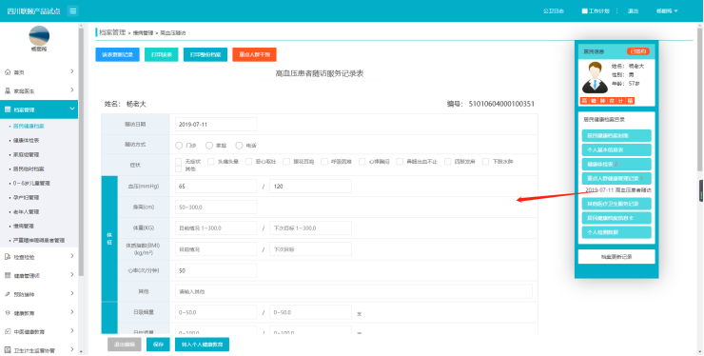Click the orange 重点人群干预 button
The height and width of the screenshot is (356, 704).
click(x=255, y=55)
